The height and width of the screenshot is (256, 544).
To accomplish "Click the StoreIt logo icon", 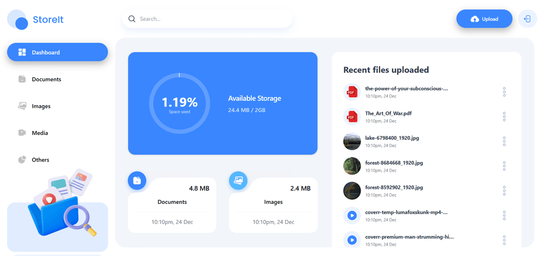I will [18, 20].
